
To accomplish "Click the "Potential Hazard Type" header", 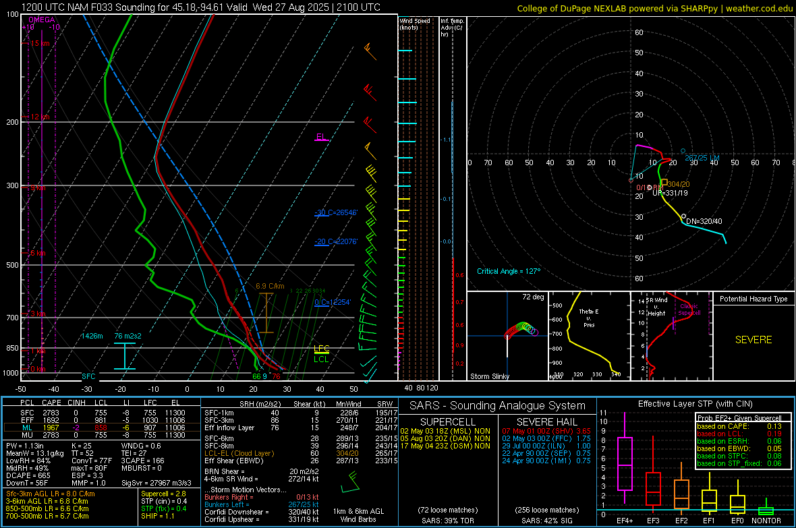I will point(754,299).
